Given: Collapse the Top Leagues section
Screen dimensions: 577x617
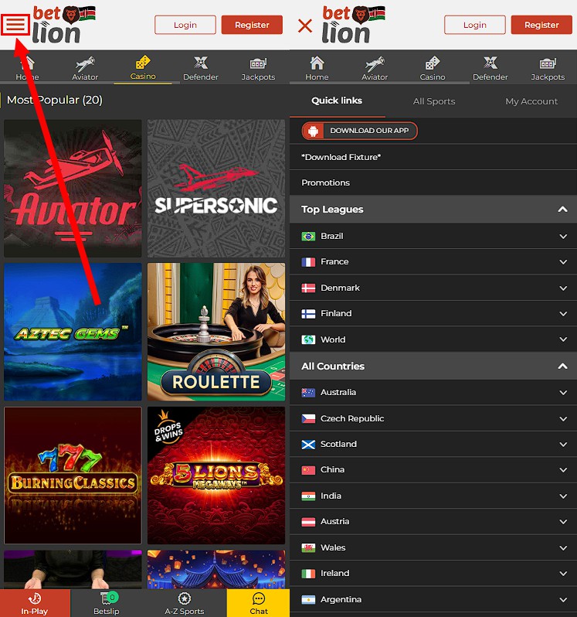Looking at the screenshot, I should [563, 210].
